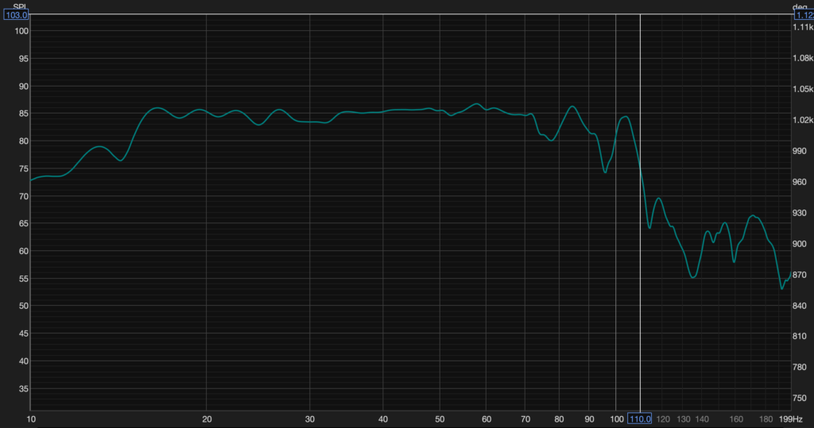
Task: Click the 95 tick on SPL axis
Action: pyautogui.click(x=23, y=59)
